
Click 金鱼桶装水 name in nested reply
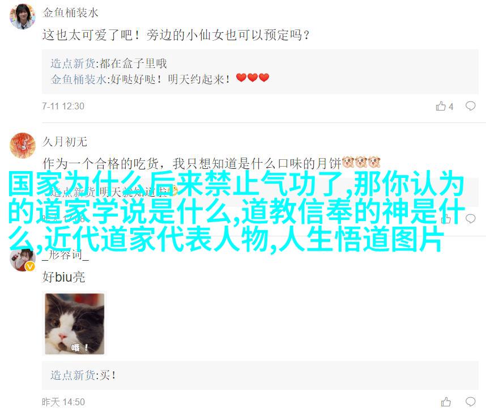(78, 79)
